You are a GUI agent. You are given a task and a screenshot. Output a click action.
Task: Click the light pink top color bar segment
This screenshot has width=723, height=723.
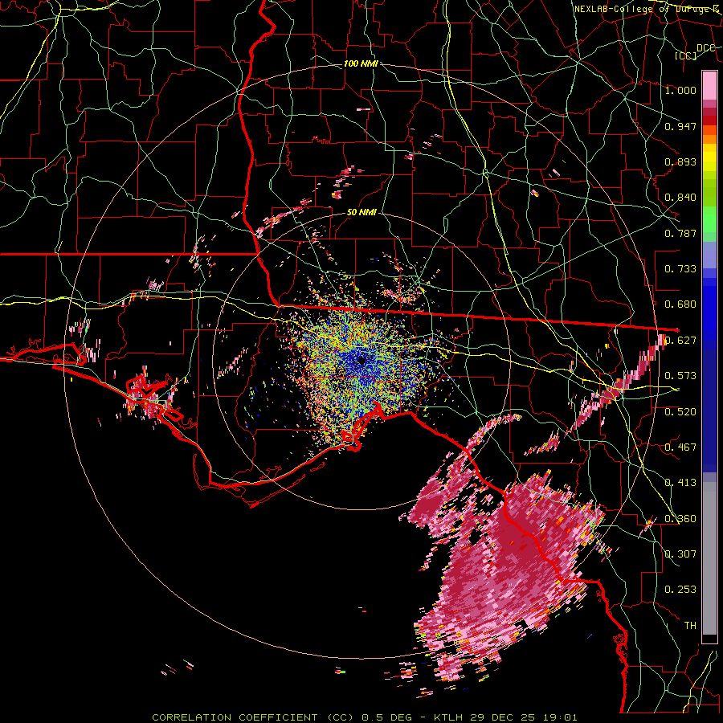click(709, 85)
